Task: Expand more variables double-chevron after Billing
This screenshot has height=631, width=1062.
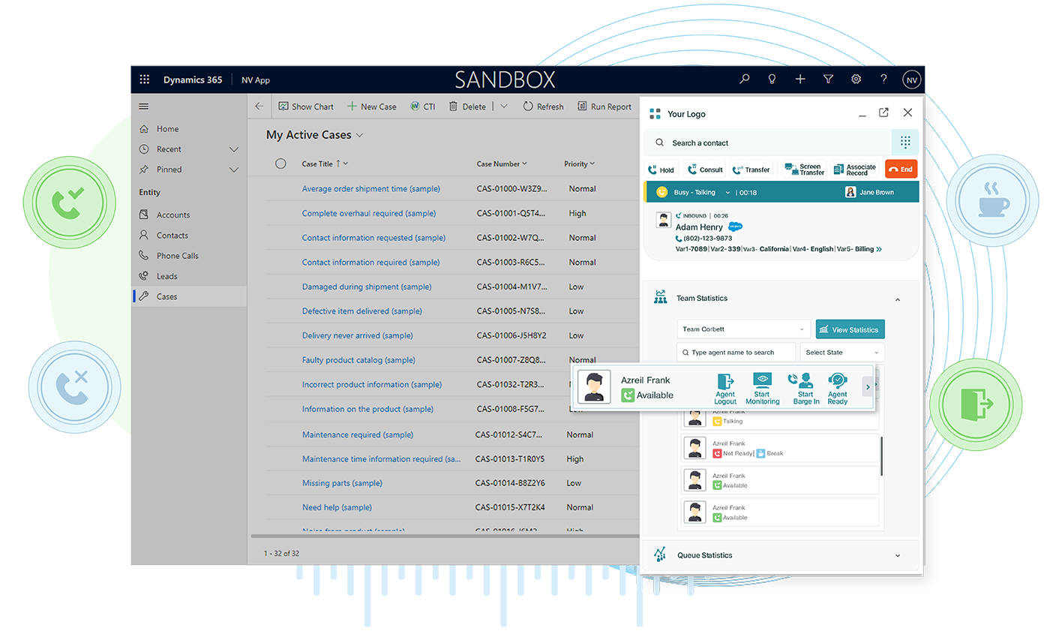Action: coord(879,249)
